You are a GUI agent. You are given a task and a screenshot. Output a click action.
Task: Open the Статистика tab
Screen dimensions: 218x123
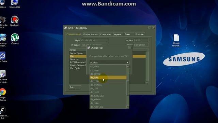(106, 34)
